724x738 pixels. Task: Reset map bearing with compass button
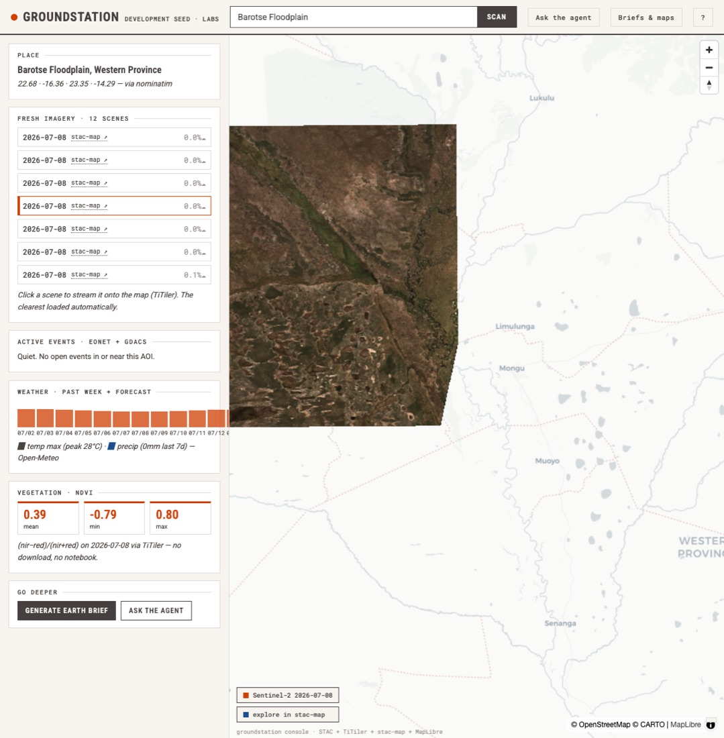point(709,85)
